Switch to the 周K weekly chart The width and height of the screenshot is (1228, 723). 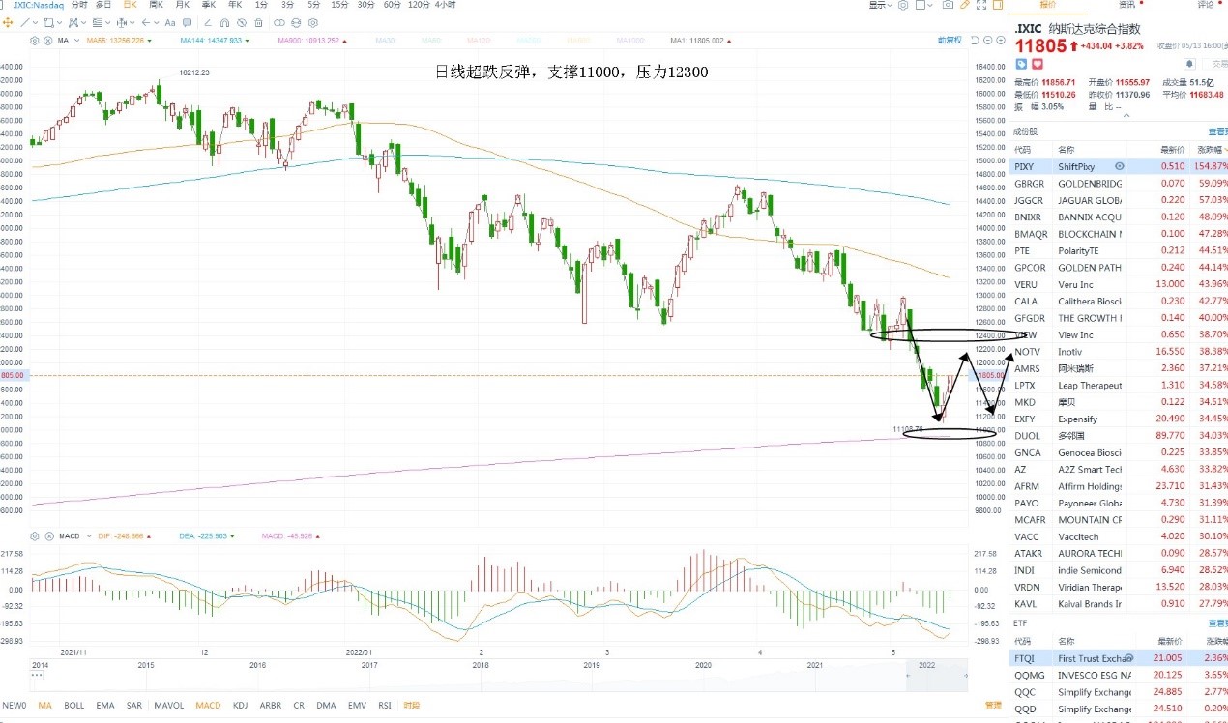tap(156, 5)
